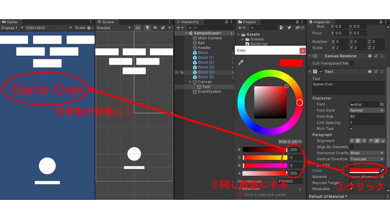
Task: Toggle the Cull Transparent Mesh checkbox
Action: pyautogui.click(x=351, y=63)
